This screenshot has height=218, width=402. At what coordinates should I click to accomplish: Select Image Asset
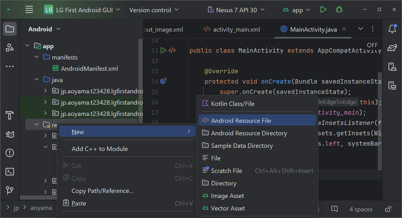pyautogui.click(x=257, y=196)
